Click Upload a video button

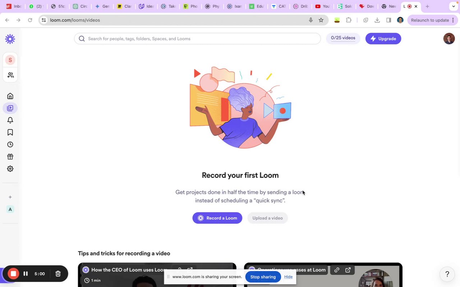point(267,218)
